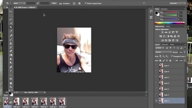Select the Hand tool

tap(11, 83)
